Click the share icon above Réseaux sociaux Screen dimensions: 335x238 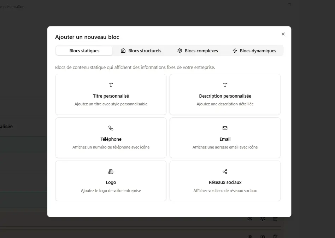(x=225, y=172)
